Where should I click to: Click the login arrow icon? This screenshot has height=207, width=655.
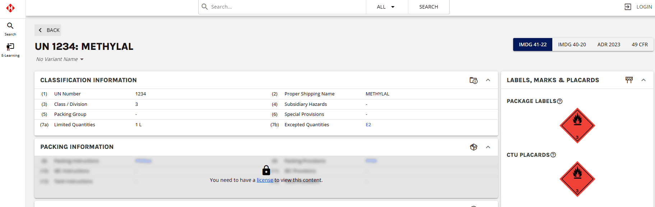pos(628,7)
